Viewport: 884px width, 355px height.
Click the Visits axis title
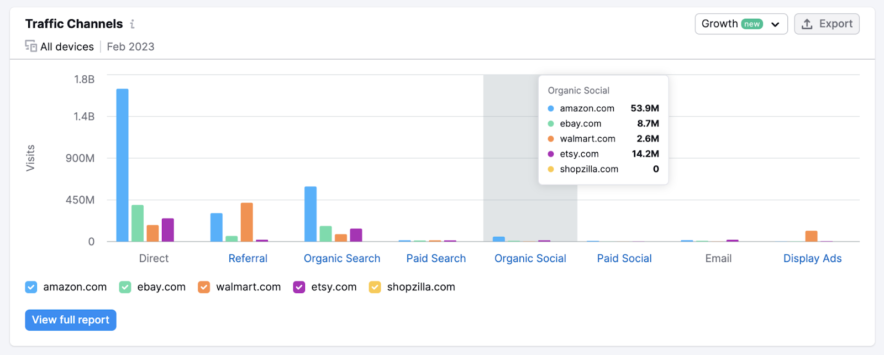(30, 158)
